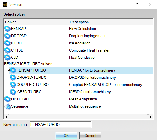Select ICE3D-TURBO solver name

(29, 92)
